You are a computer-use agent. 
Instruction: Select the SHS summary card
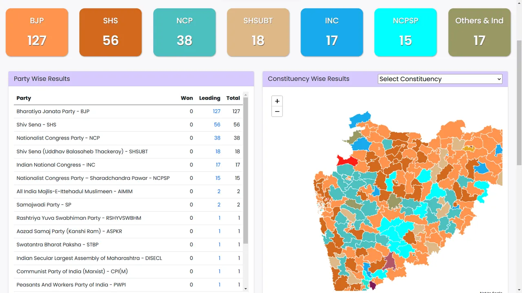tap(111, 32)
